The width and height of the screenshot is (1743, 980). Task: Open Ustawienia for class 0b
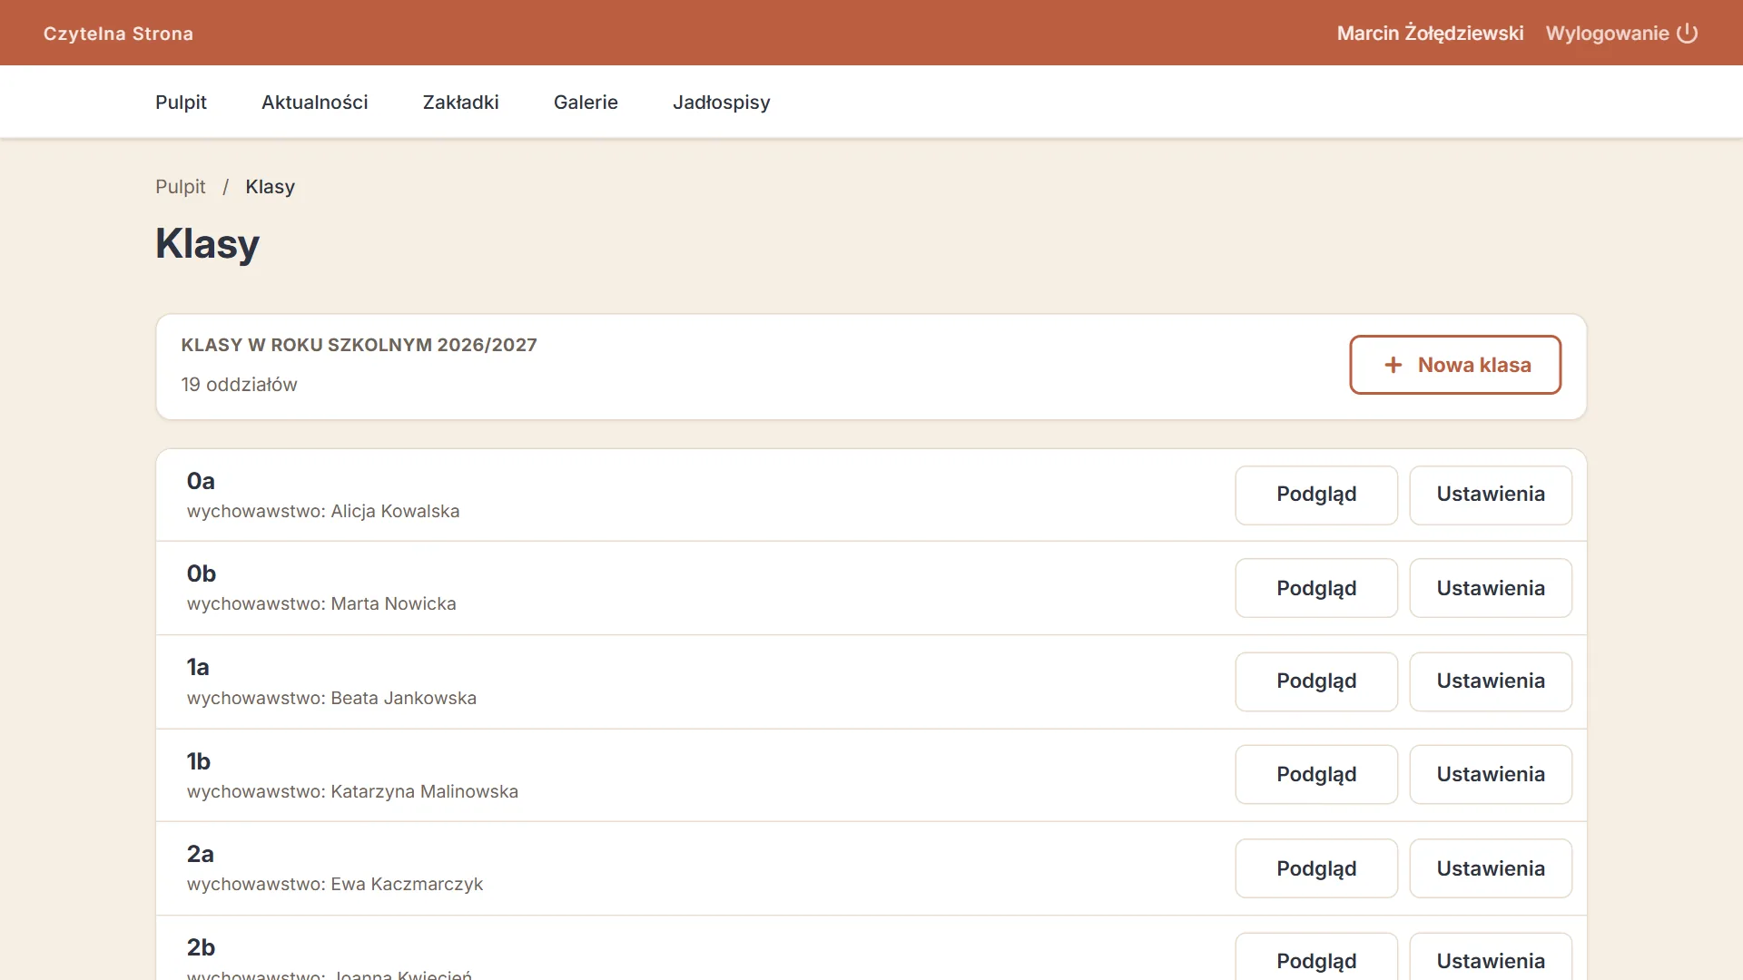(1491, 588)
